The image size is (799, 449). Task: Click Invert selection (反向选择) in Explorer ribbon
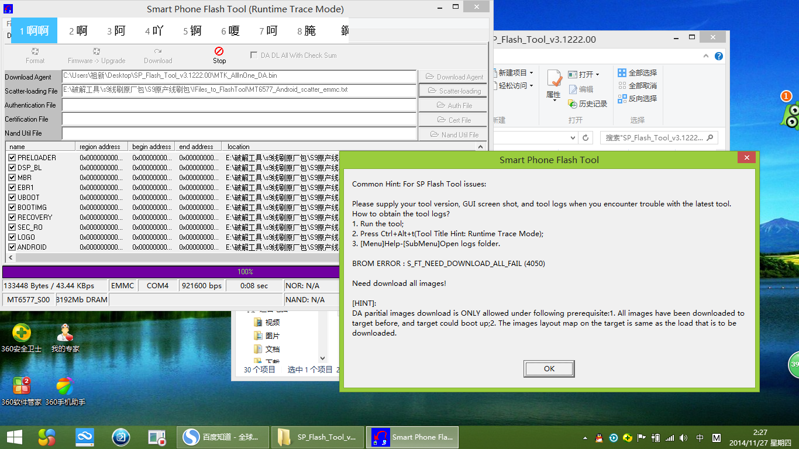pyautogui.click(x=637, y=98)
